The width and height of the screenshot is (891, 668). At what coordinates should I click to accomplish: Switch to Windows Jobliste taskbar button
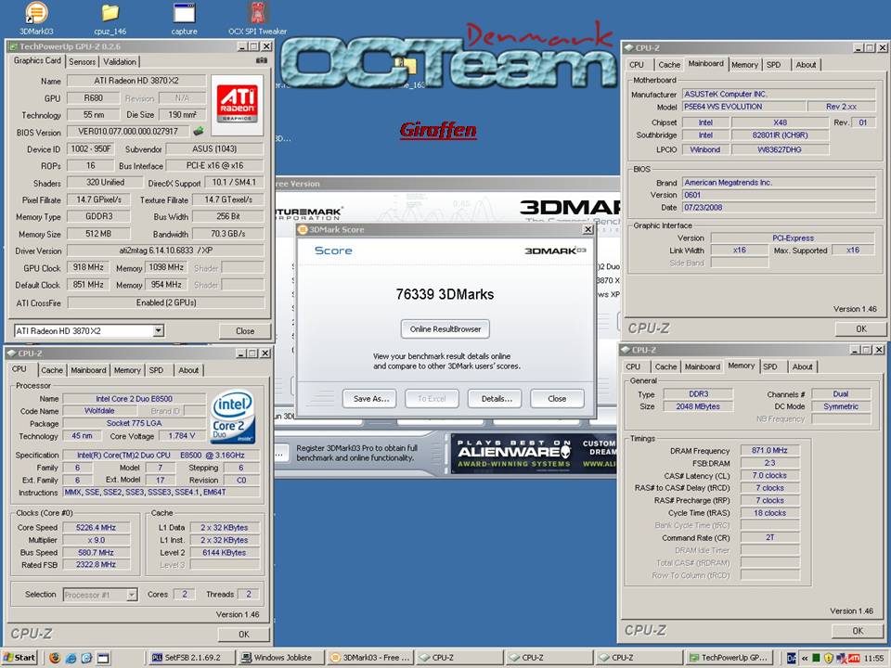click(280, 658)
